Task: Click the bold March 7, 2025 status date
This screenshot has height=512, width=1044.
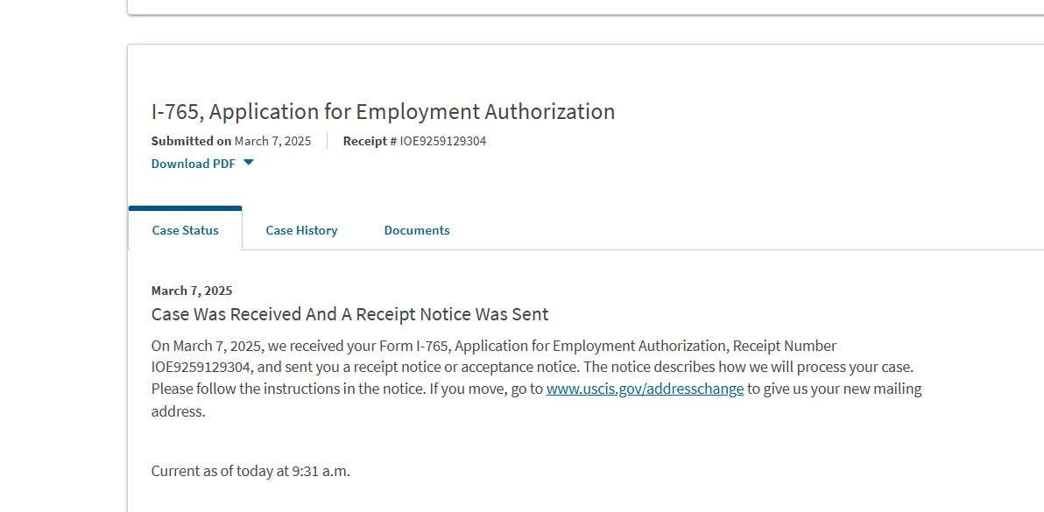Action: (192, 291)
